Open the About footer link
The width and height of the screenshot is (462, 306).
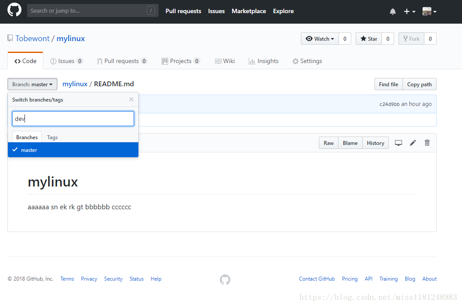coord(429,278)
